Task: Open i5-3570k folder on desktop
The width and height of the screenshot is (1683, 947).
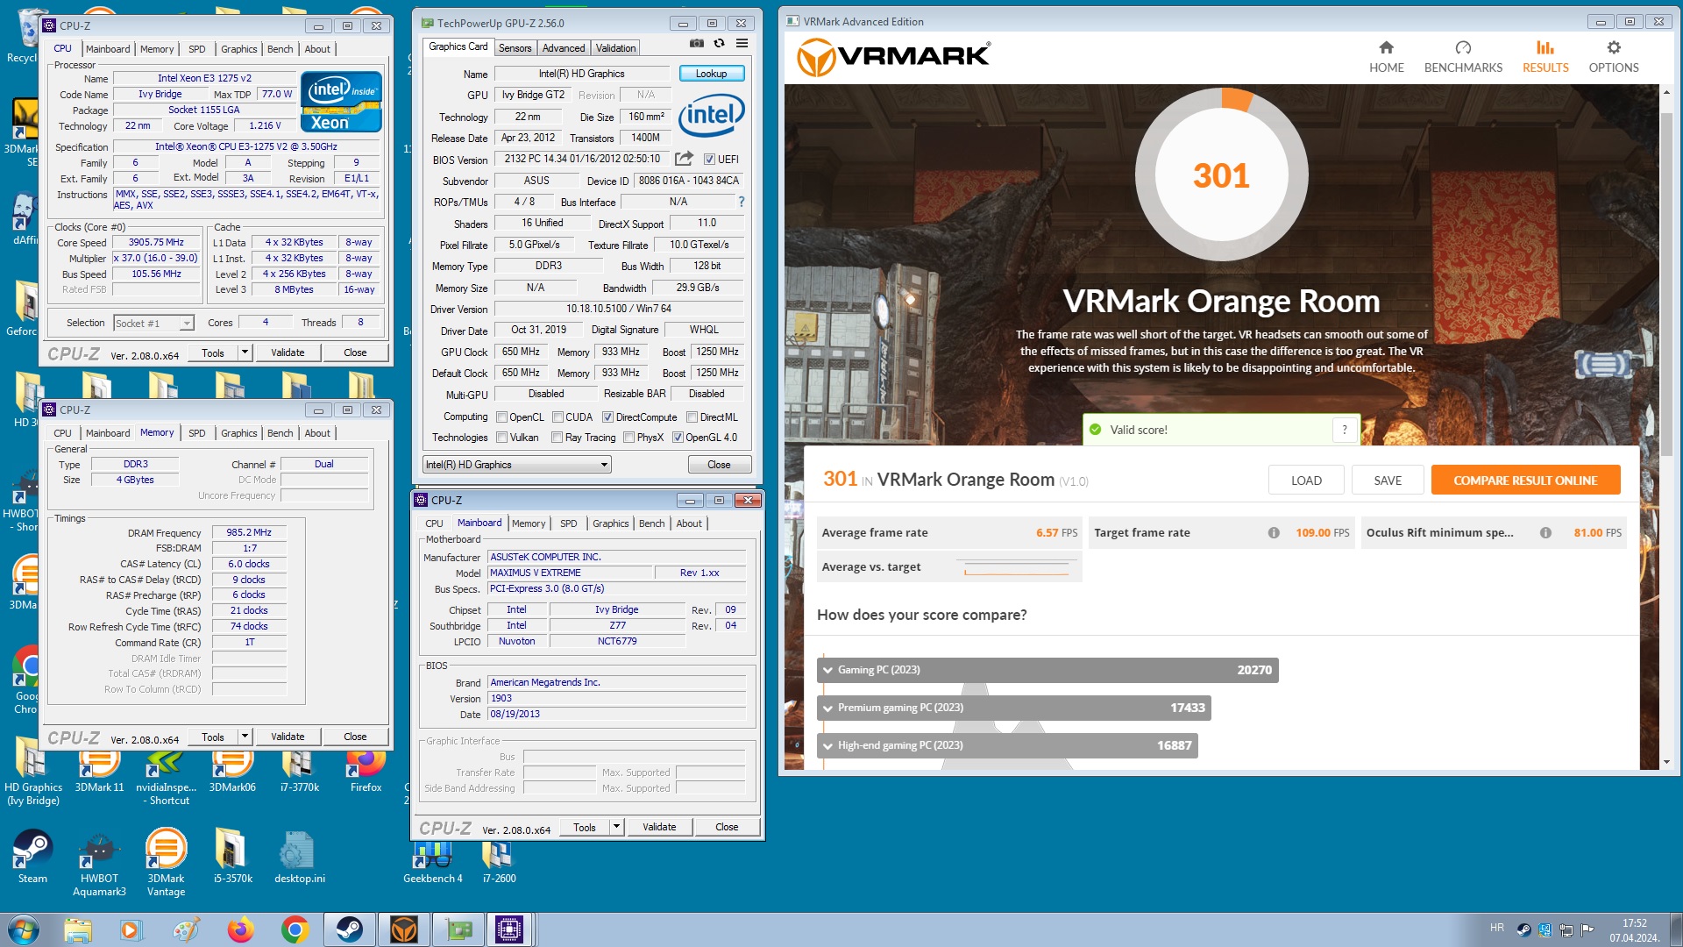Action: [x=232, y=856]
